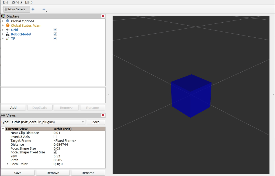
Task: Click the Zero view button
Action: (96, 122)
